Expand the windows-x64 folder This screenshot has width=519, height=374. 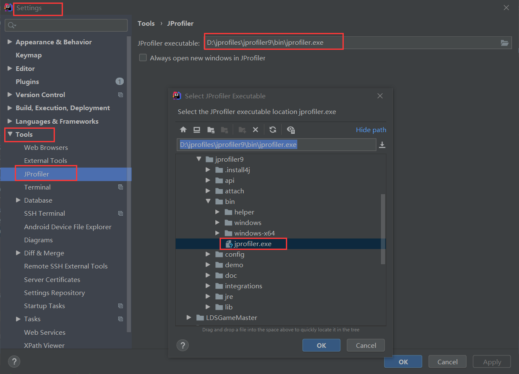click(217, 233)
